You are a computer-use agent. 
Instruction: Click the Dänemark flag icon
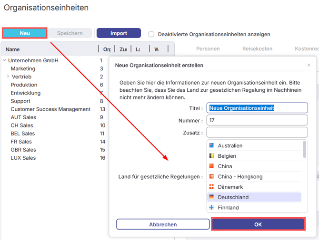click(x=211, y=187)
